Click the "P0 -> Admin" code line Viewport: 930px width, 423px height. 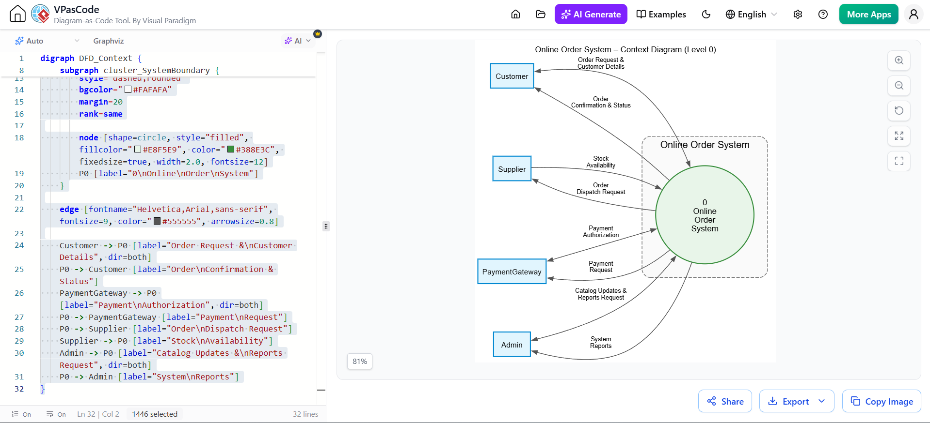pyautogui.click(x=149, y=377)
